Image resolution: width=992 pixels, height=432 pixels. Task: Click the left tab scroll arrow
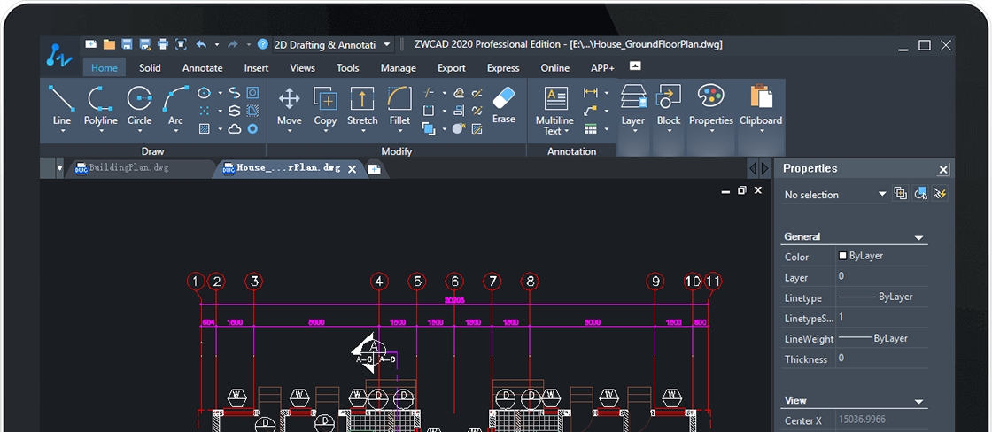tap(753, 168)
